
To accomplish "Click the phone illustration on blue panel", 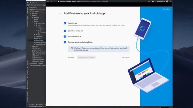I will point(143,29).
